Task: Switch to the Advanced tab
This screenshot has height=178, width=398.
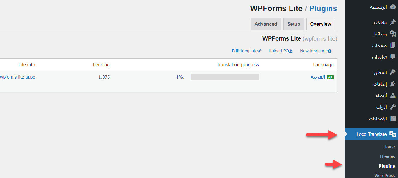Action: tap(266, 24)
